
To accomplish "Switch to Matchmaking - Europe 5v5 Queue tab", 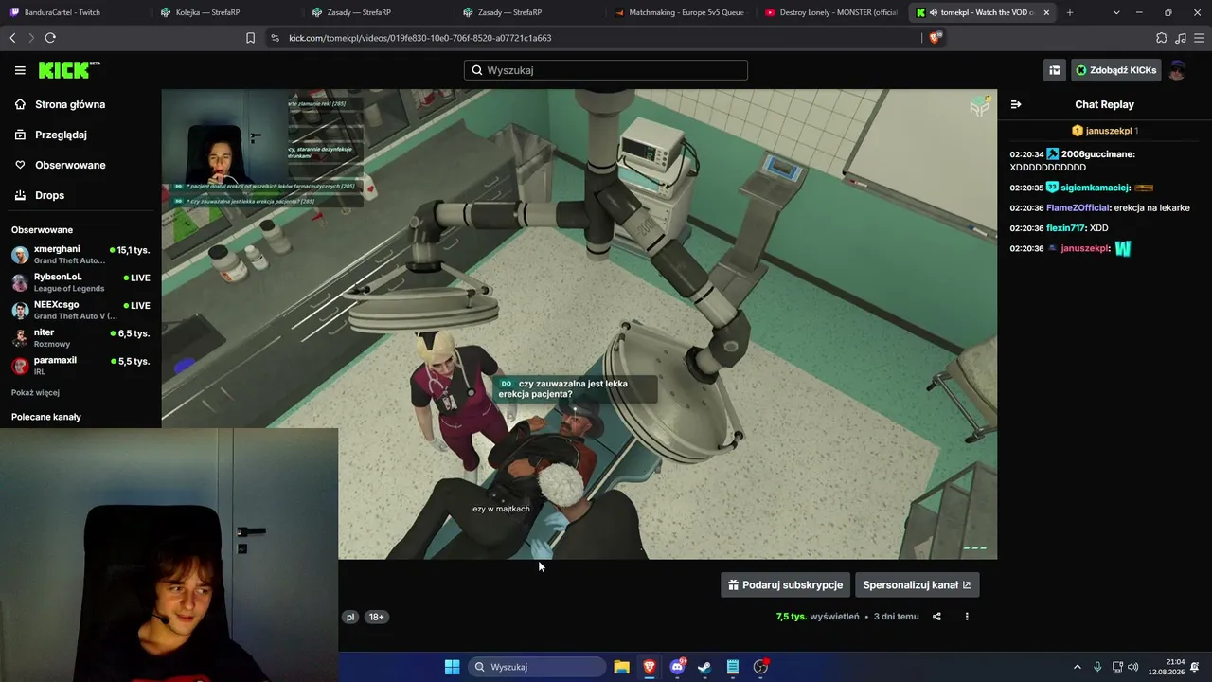I will click(682, 12).
